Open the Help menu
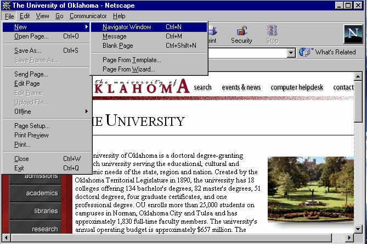The height and width of the screenshot is (244, 367). tap(119, 16)
